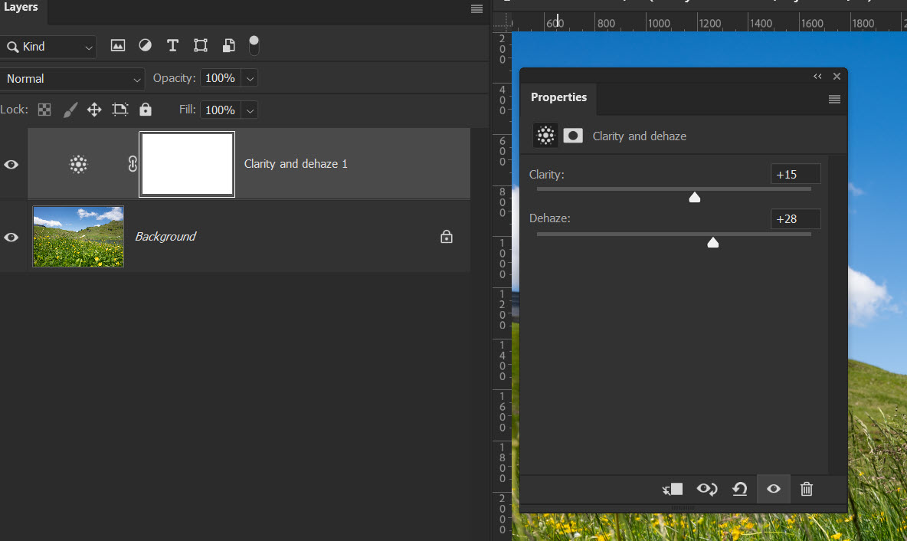The image size is (907, 541).
Task: Filter layers by type layer icon
Action: click(172, 46)
